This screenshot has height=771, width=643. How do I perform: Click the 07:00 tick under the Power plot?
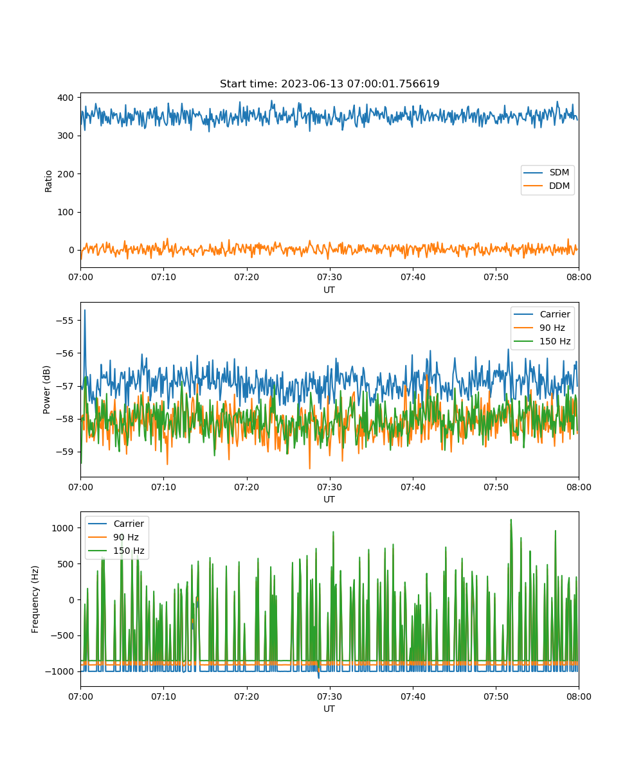point(80,486)
